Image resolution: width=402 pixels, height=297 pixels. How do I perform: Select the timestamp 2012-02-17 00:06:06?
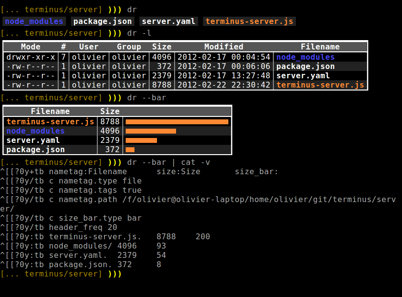pos(224,67)
